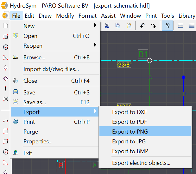The width and height of the screenshot is (196, 174).
Task: Expand the Reopen submenu arrow
Action: click(x=95, y=45)
